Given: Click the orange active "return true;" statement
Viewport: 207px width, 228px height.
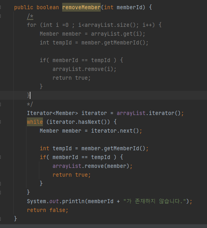Looking at the screenshot, I should [x=72, y=175].
